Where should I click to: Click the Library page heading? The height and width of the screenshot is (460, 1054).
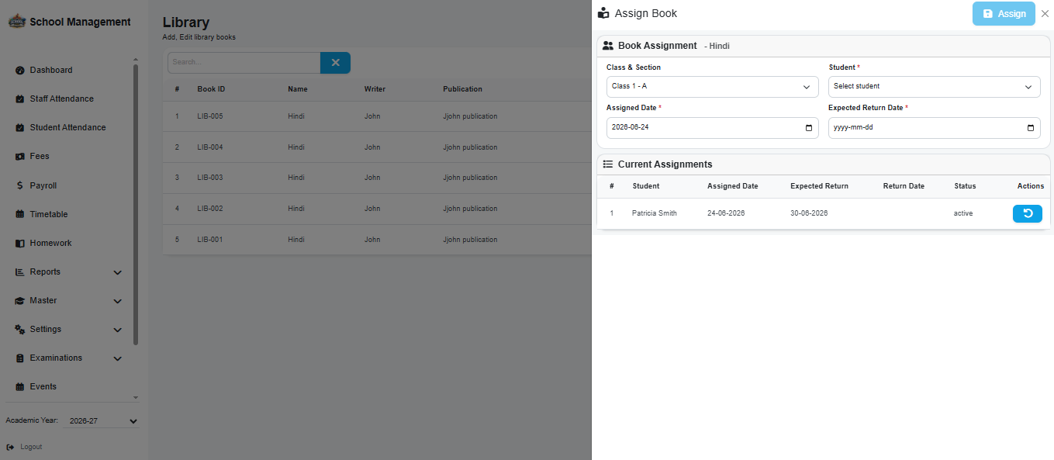186,22
